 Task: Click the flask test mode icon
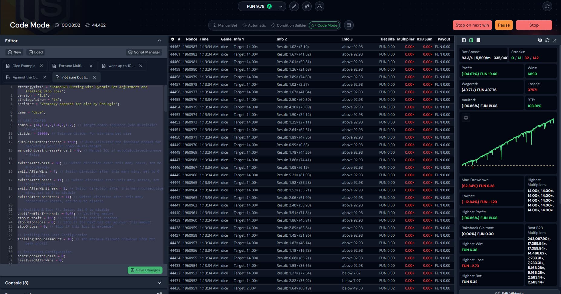click(319, 6)
